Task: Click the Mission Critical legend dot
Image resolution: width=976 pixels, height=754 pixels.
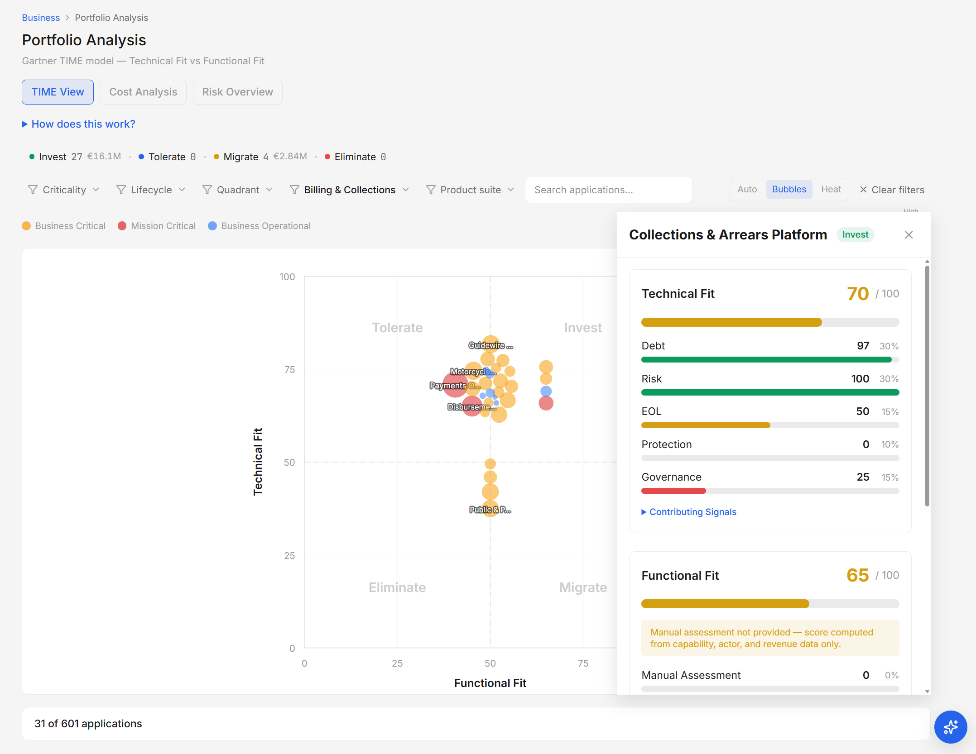Action: [122, 226]
